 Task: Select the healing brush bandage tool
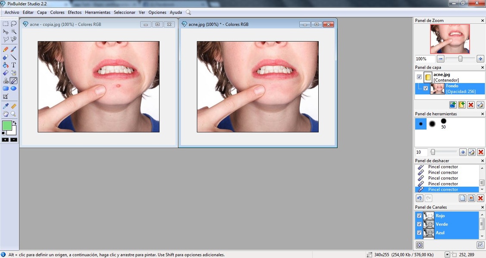[x=14, y=81]
